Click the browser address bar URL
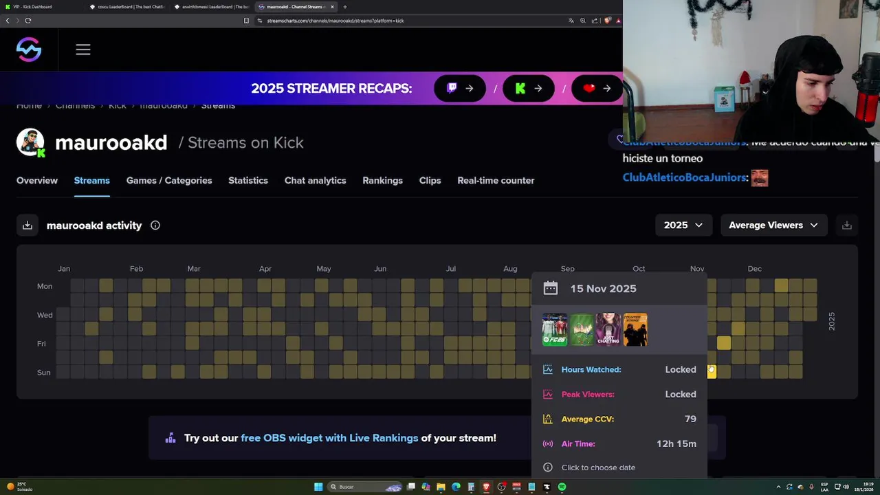The width and height of the screenshot is (880, 495). pyautogui.click(x=335, y=21)
